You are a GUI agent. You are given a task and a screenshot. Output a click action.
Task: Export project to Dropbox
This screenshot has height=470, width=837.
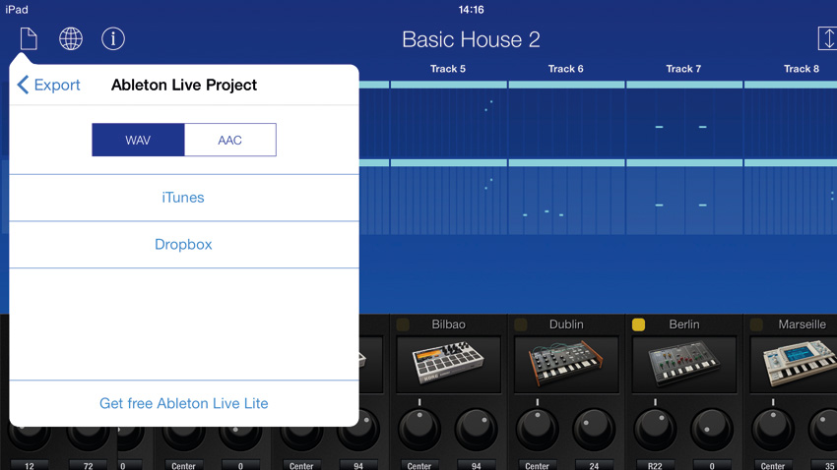(183, 245)
